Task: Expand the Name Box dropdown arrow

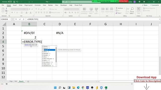Action: tap(10, 19)
